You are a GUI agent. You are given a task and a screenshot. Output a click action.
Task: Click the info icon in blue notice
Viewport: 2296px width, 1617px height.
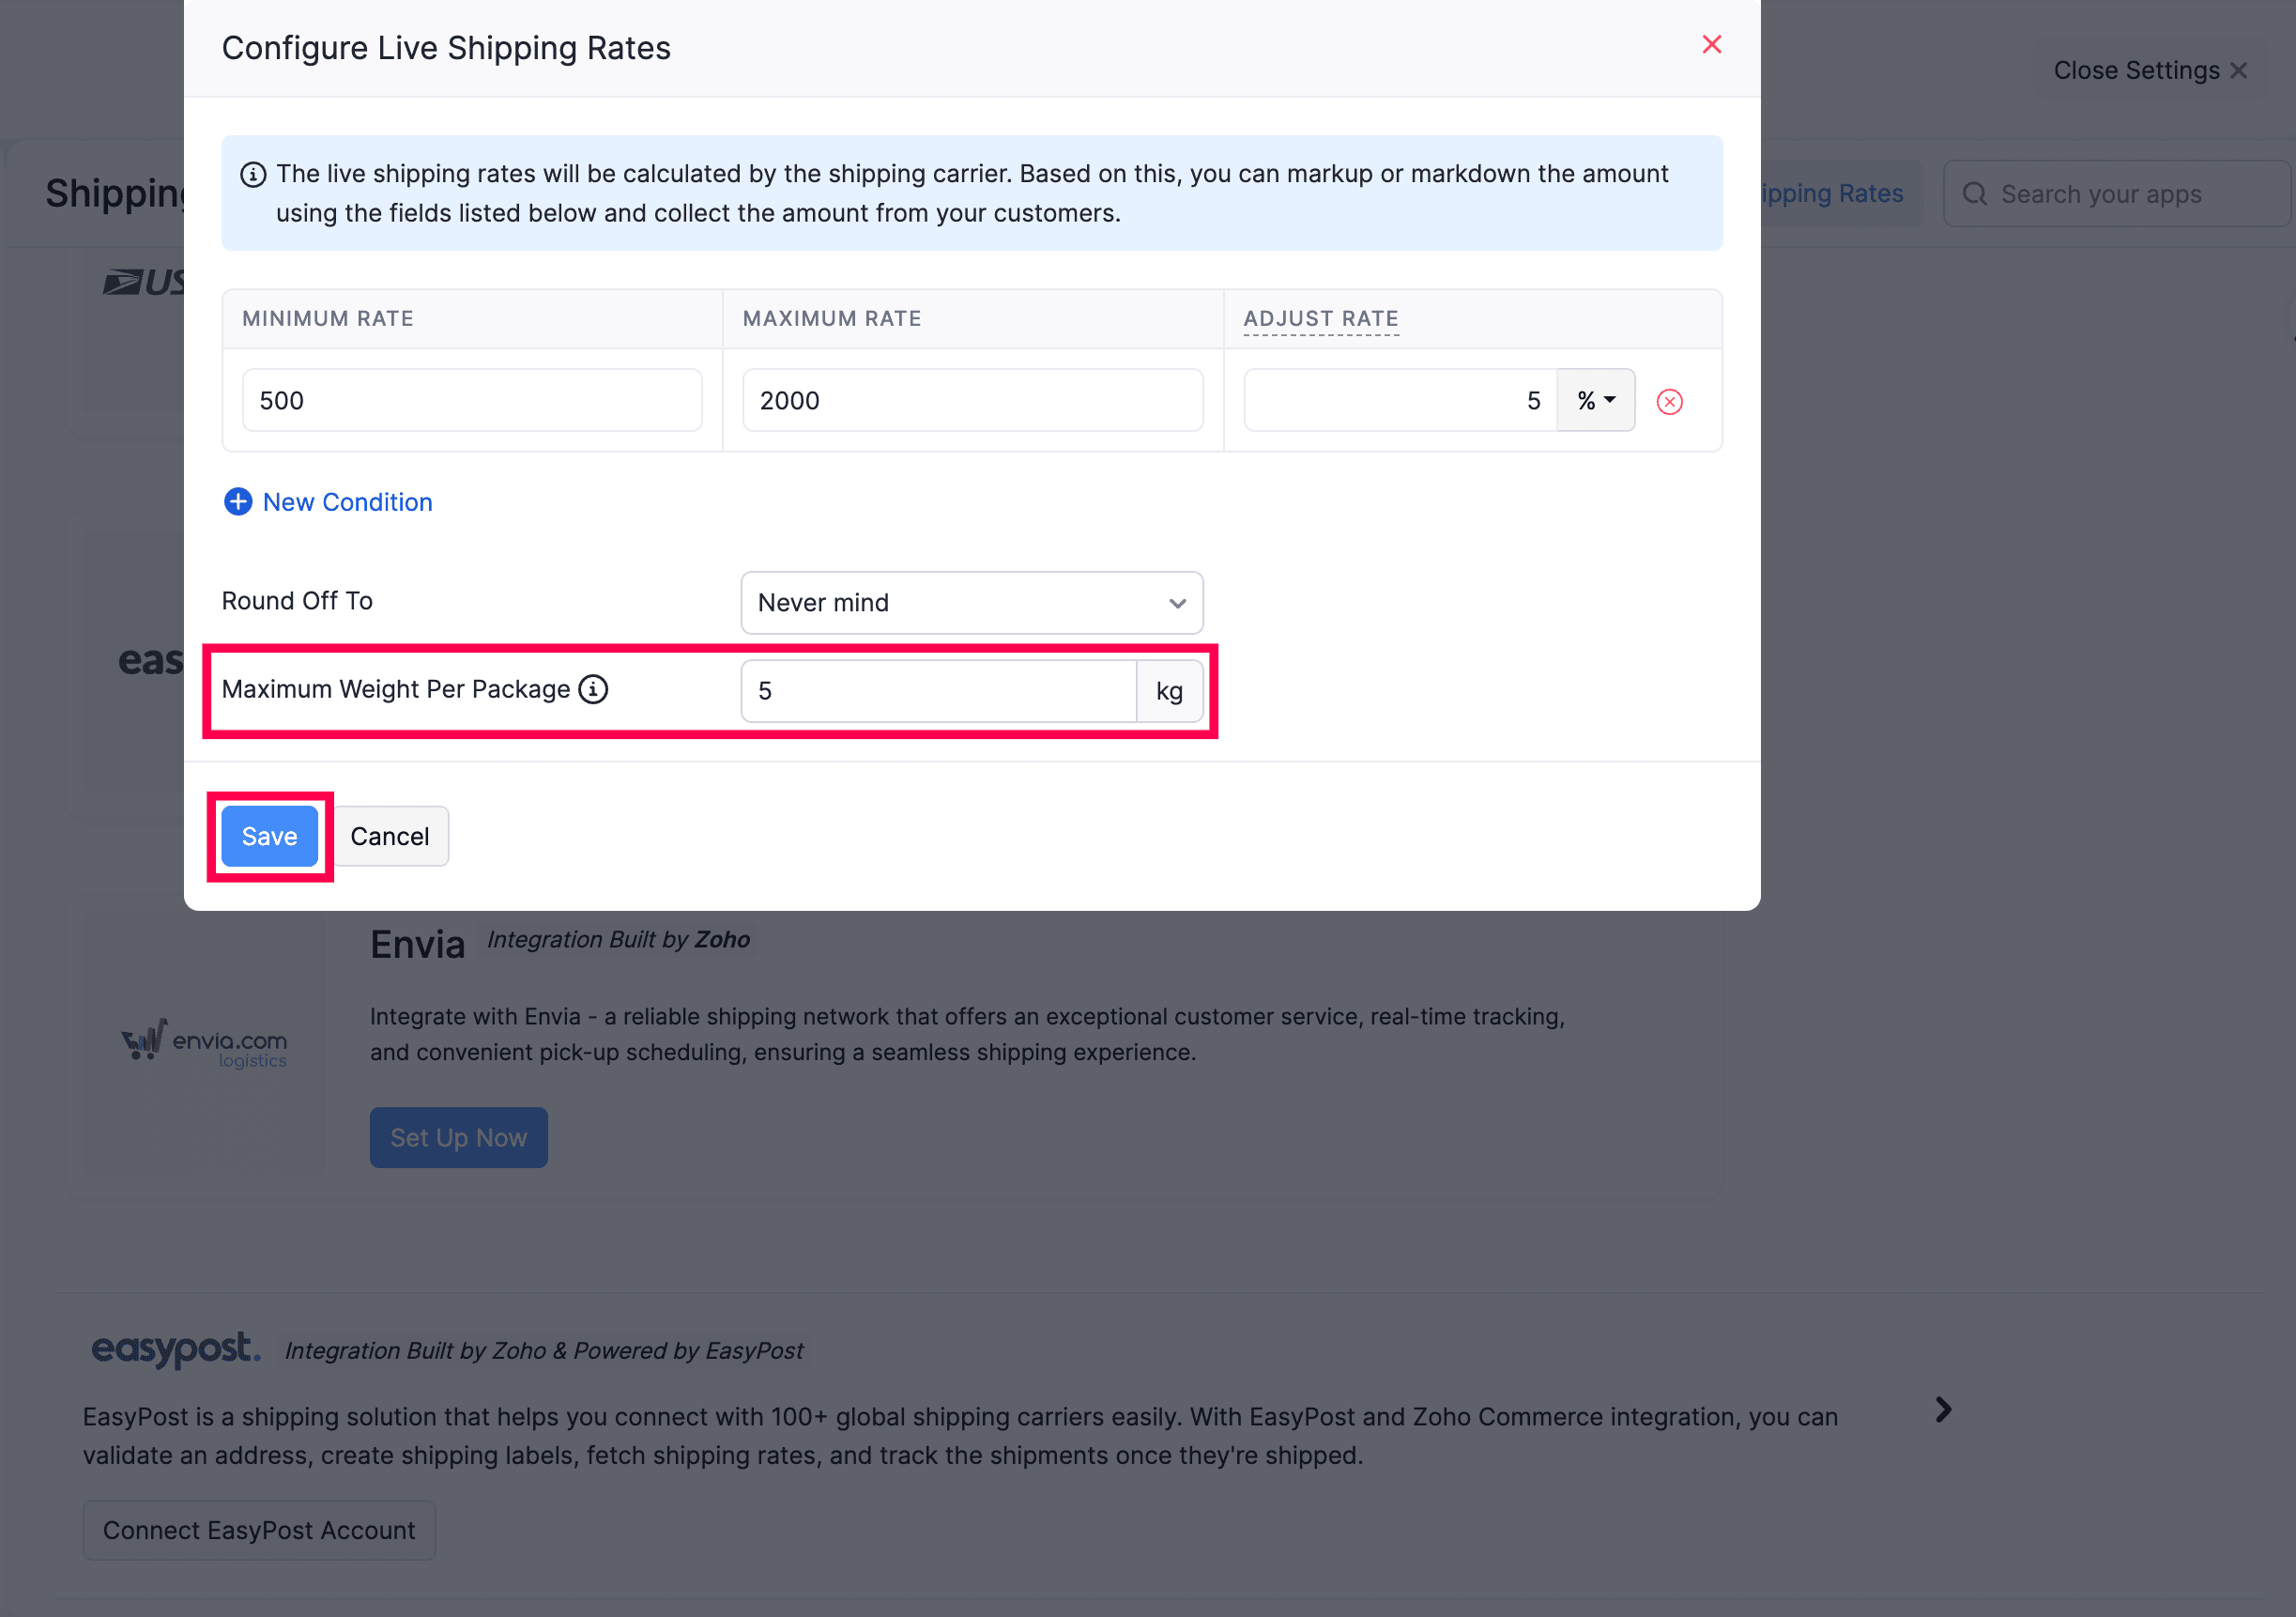(253, 175)
